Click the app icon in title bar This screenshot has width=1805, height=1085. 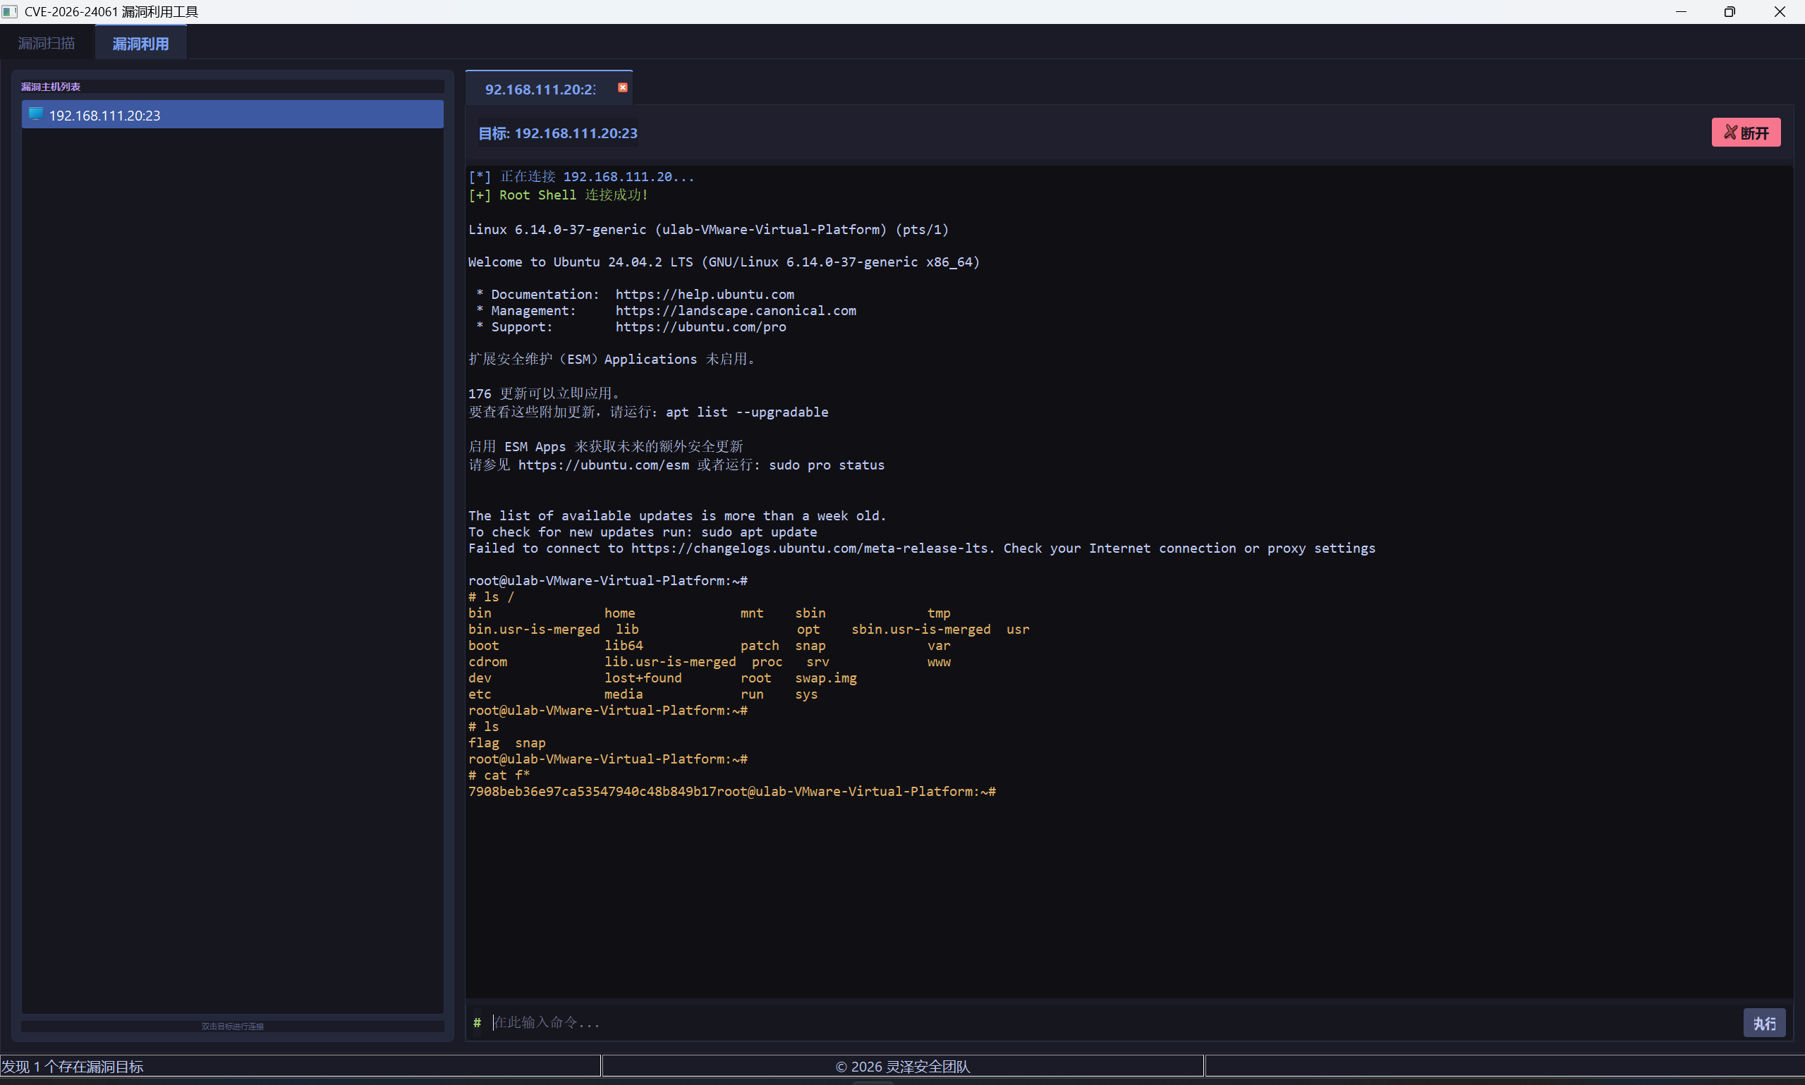(x=9, y=12)
